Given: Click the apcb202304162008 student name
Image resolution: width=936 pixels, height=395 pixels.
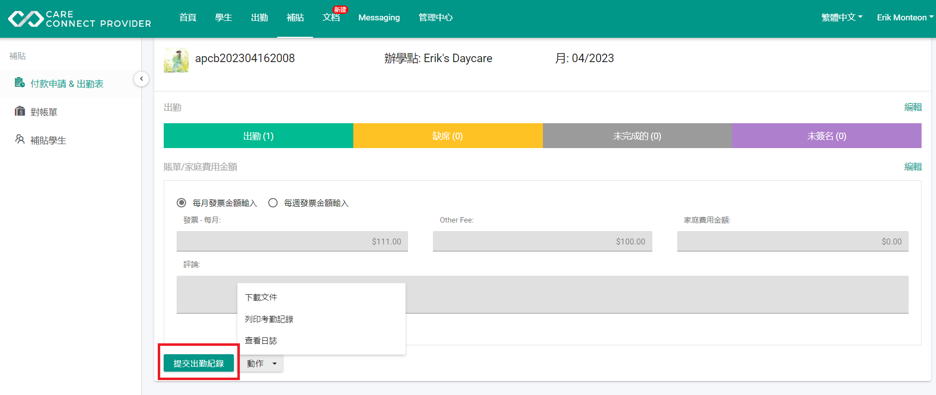Looking at the screenshot, I should coord(245,58).
